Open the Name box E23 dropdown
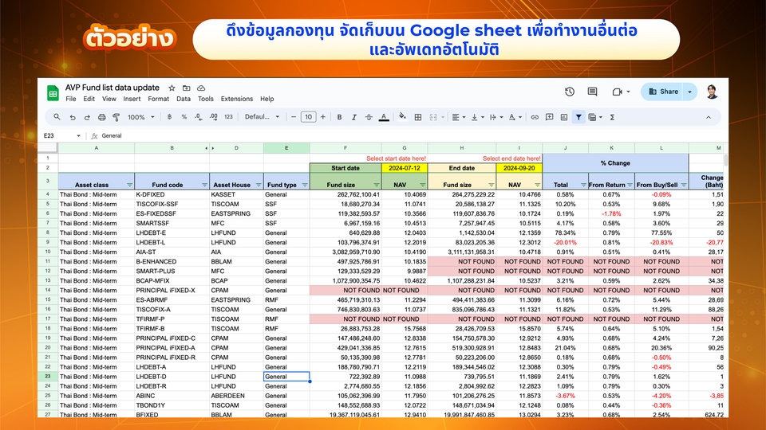Image resolution: width=766 pixels, height=430 pixels. (x=78, y=135)
